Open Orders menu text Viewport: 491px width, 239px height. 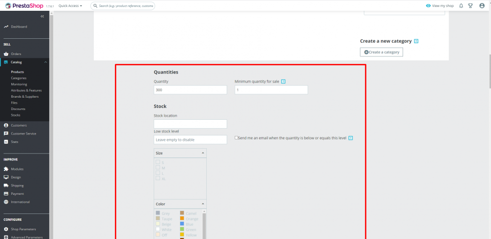[x=16, y=54]
